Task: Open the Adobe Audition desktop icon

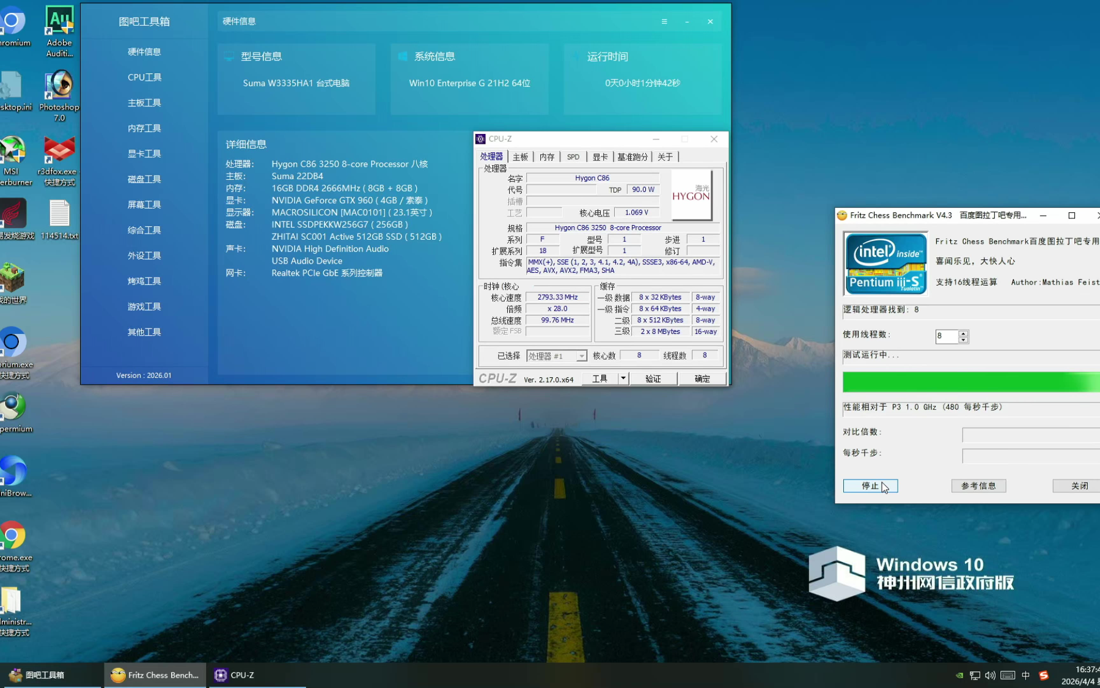Action: pyautogui.click(x=59, y=22)
